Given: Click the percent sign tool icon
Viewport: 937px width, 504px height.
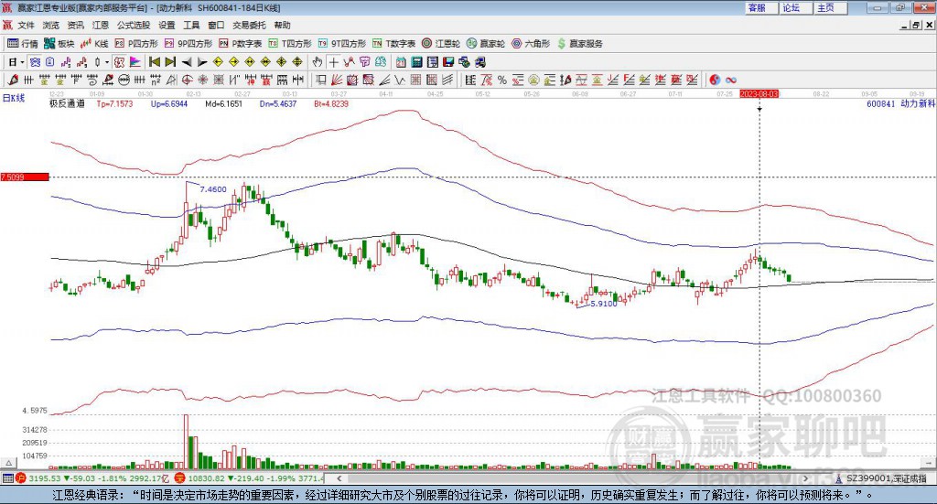Looking at the screenshot, I should tap(502, 80).
